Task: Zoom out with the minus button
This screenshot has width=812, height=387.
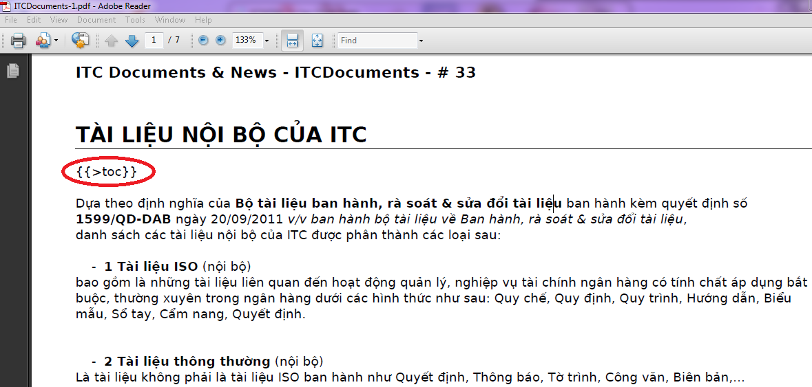Action: click(204, 41)
